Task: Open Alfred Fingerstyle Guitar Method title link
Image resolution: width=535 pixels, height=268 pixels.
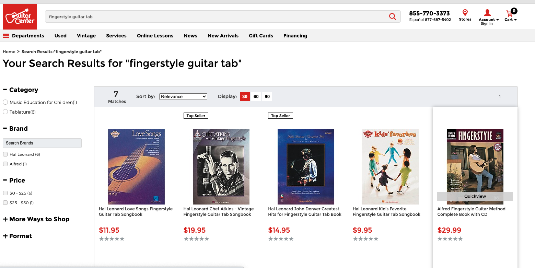Action: (471, 212)
